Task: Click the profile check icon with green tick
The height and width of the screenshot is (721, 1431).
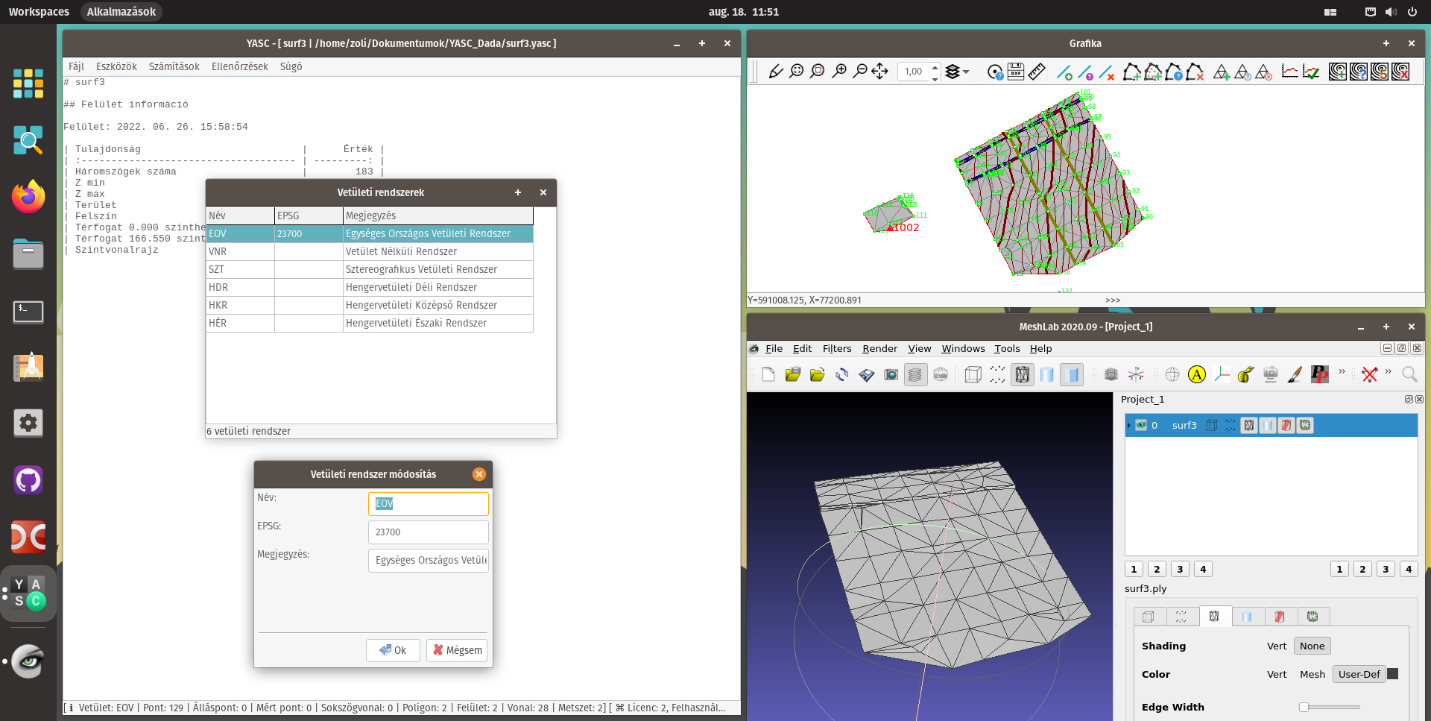Action: [x=1311, y=72]
